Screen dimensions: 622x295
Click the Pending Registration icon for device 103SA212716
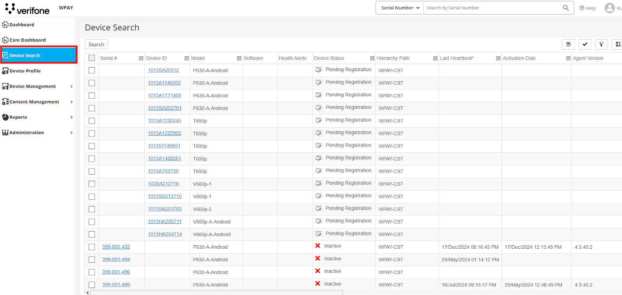pyautogui.click(x=318, y=183)
